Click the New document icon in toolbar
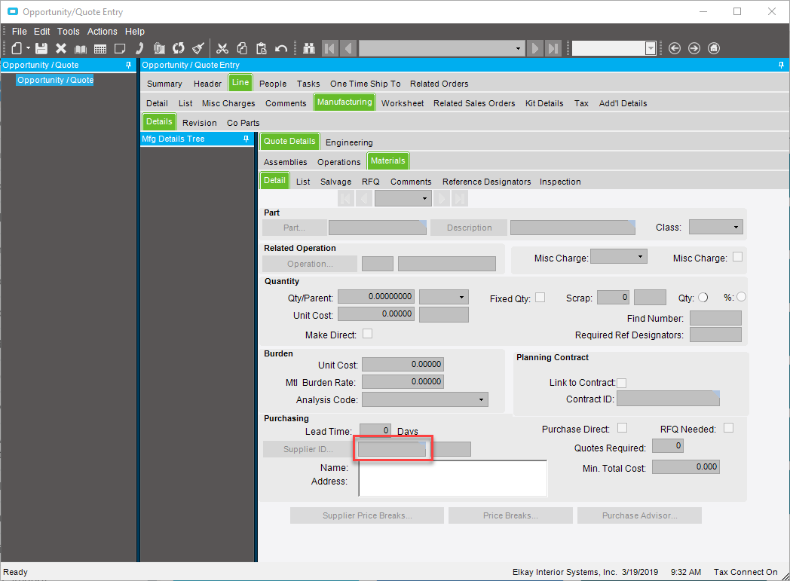790x581 pixels. [x=17, y=48]
